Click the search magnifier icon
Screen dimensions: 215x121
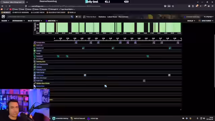72,17
